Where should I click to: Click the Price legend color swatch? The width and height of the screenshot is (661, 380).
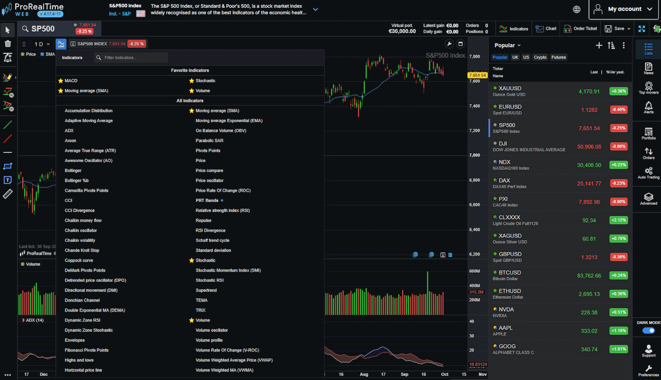tap(23, 54)
